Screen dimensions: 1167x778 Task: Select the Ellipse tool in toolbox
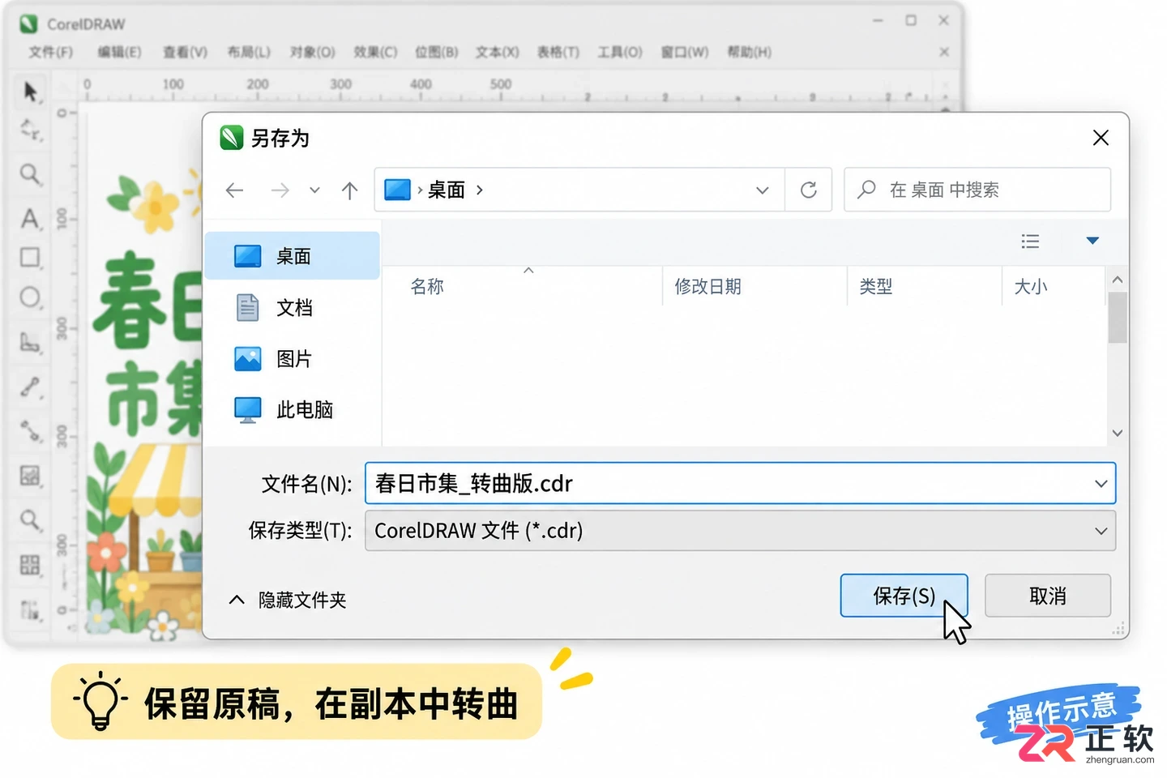30,297
